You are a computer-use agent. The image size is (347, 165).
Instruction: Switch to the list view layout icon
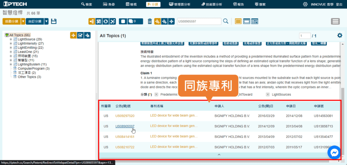tap(238, 21)
